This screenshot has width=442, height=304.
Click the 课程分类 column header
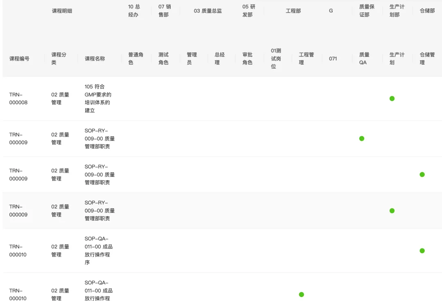click(x=59, y=59)
